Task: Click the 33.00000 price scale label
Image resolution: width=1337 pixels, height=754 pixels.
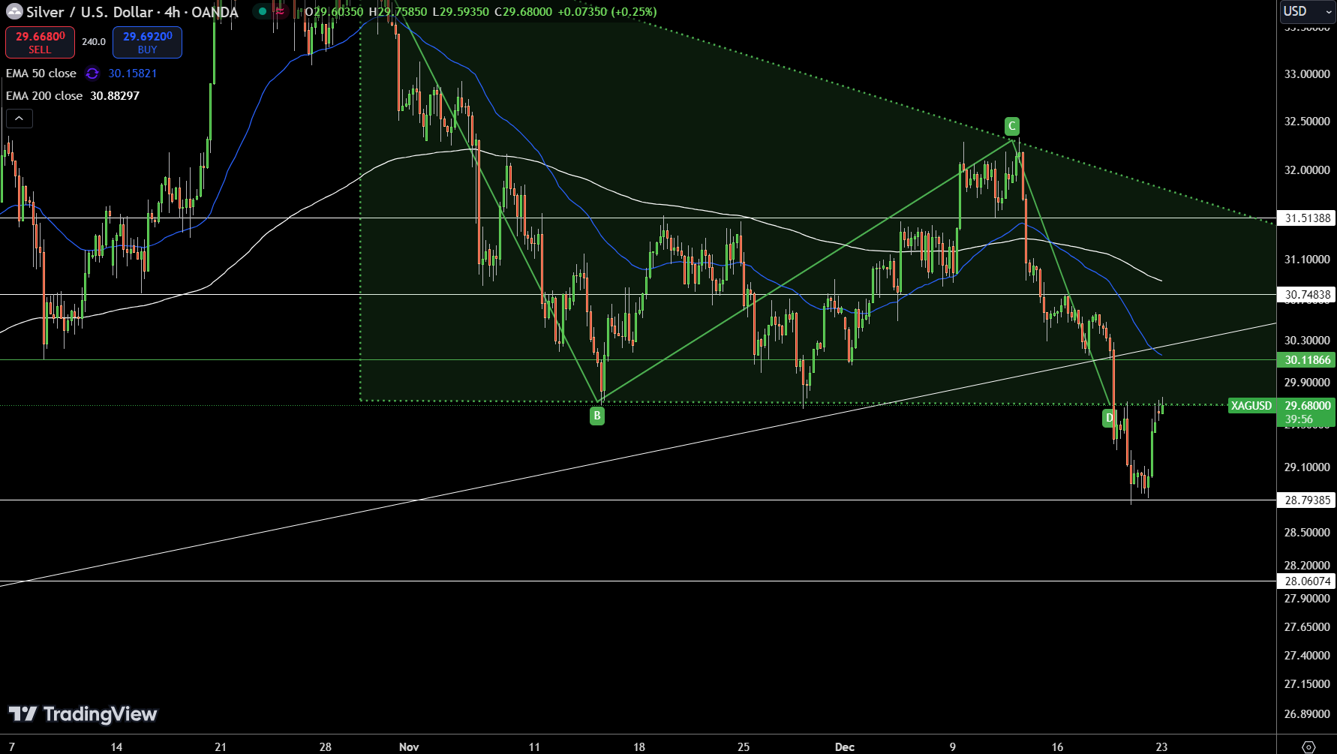Action: tap(1307, 74)
